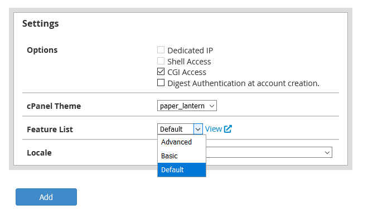Pick the highlighted Default option
Image resolution: width=368 pixels, height=215 pixels.
click(182, 169)
